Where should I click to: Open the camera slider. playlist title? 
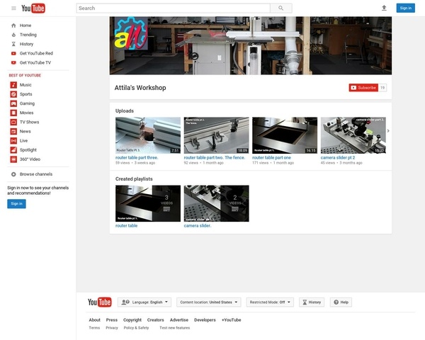pyautogui.click(x=198, y=225)
